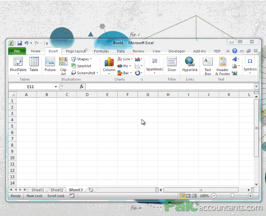
Task: Insert a Table
Action: [x=34, y=64]
